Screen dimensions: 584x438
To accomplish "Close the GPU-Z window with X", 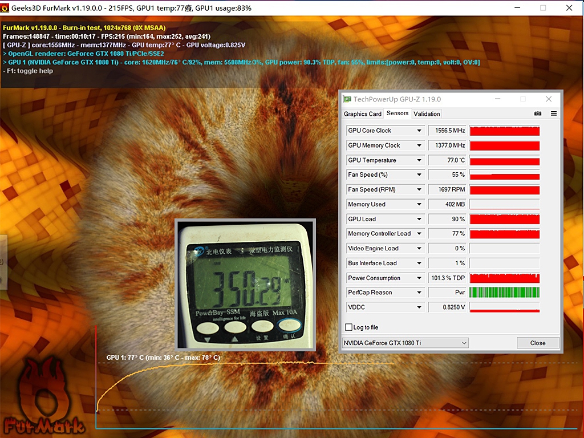I will point(549,99).
